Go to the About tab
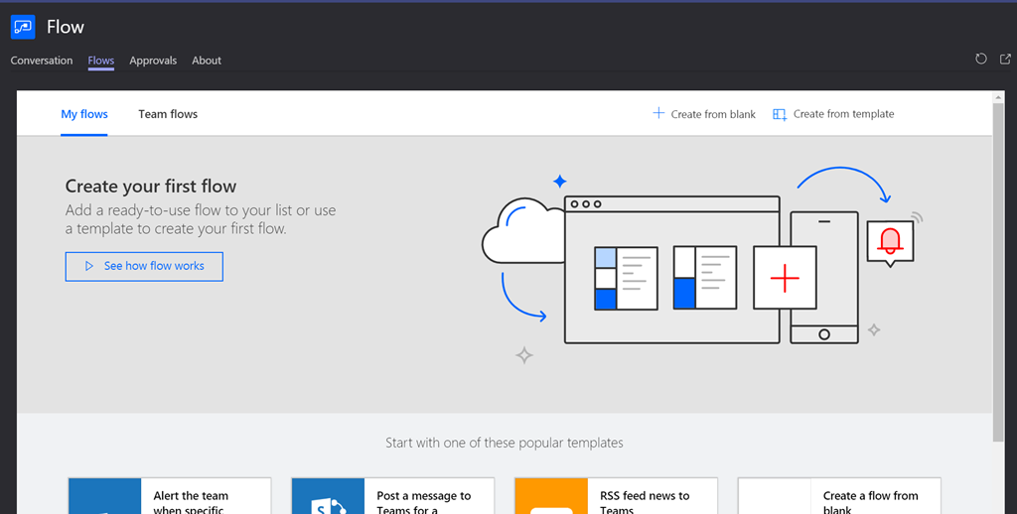 207,61
